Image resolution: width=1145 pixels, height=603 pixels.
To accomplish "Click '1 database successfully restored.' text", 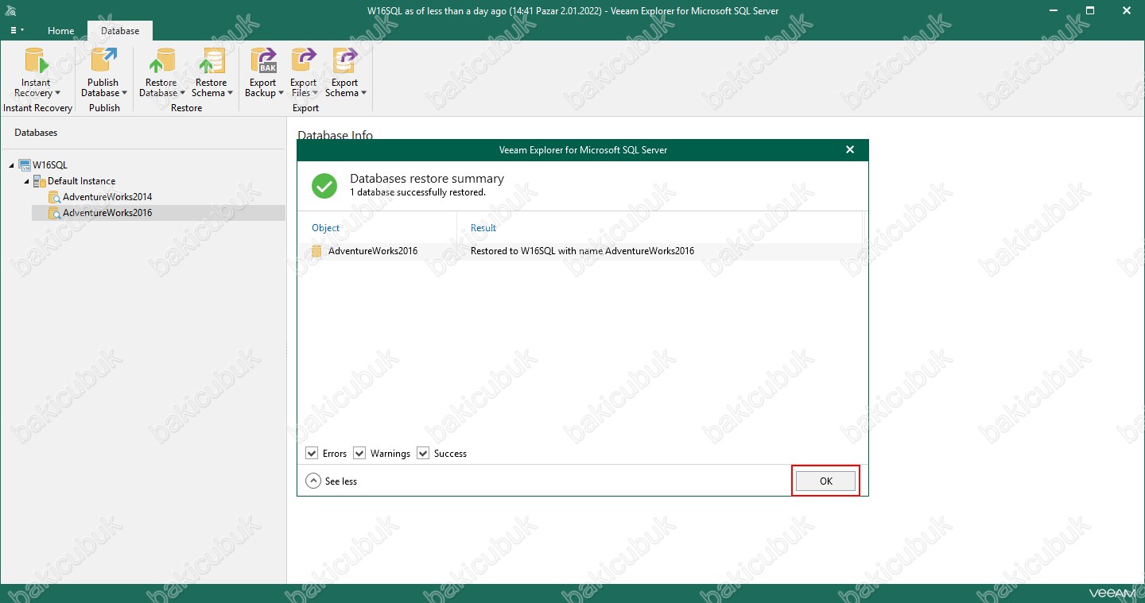I will click(x=417, y=192).
